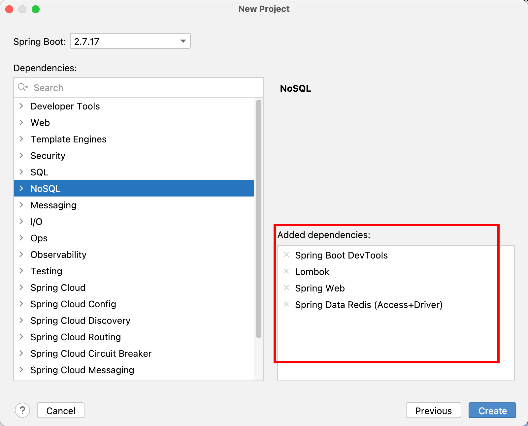
Task: Expand the Web category chevron
Action: coord(21,122)
